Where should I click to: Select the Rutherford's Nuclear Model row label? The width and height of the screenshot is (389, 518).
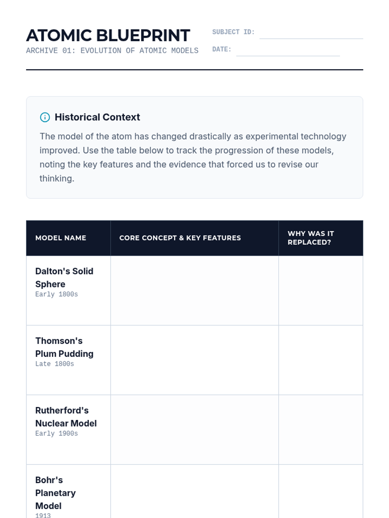point(66,417)
